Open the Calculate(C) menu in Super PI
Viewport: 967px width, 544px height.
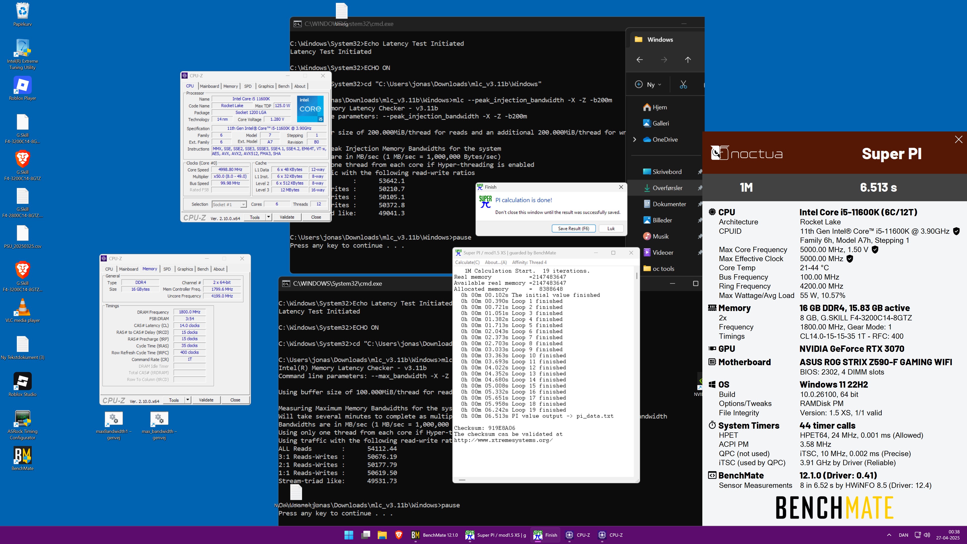[x=467, y=262]
